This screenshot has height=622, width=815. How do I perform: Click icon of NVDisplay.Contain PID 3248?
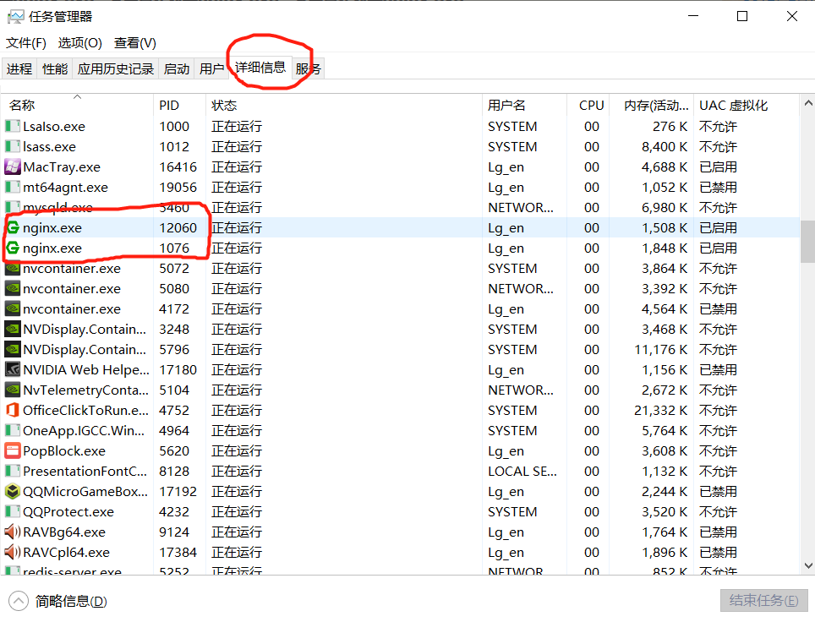(x=13, y=329)
